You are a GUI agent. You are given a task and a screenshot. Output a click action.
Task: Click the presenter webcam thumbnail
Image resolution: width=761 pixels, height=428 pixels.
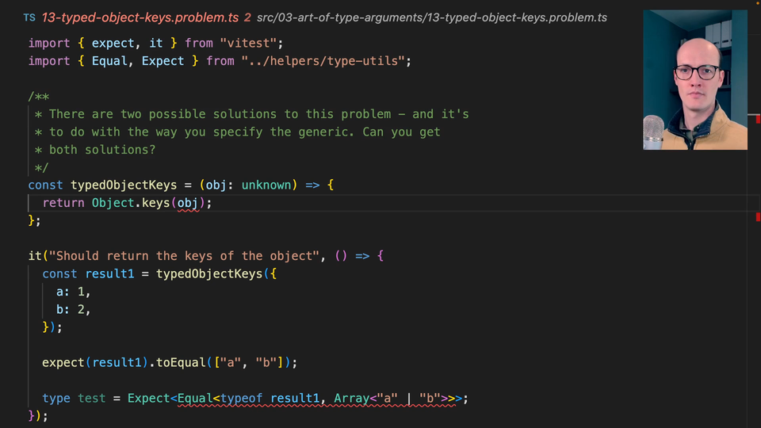pos(694,79)
